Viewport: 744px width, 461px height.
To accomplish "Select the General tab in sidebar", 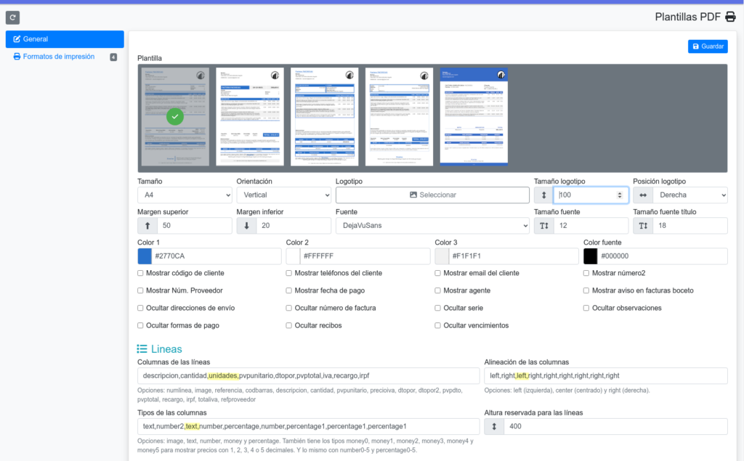I will pos(65,39).
